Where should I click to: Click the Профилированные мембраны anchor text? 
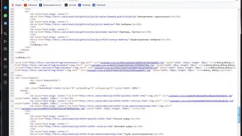pos(145,40)
